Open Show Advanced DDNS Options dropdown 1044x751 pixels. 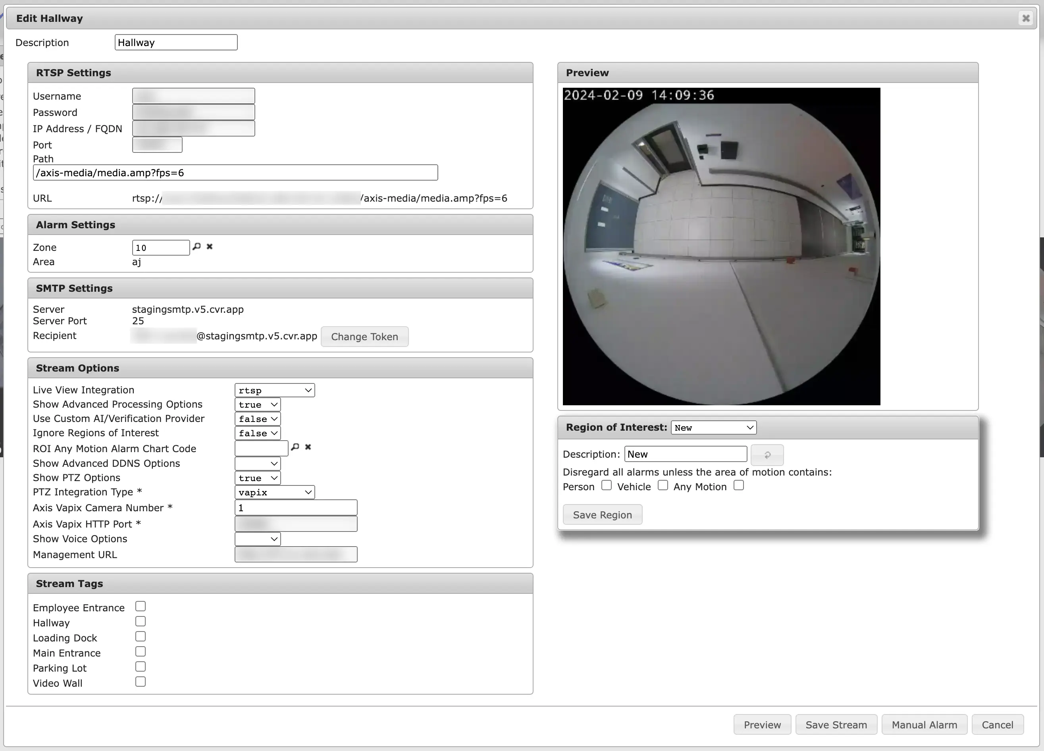(258, 463)
